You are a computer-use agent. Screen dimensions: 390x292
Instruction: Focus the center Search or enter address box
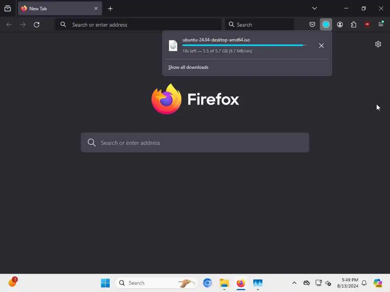[x=195, y=143]
